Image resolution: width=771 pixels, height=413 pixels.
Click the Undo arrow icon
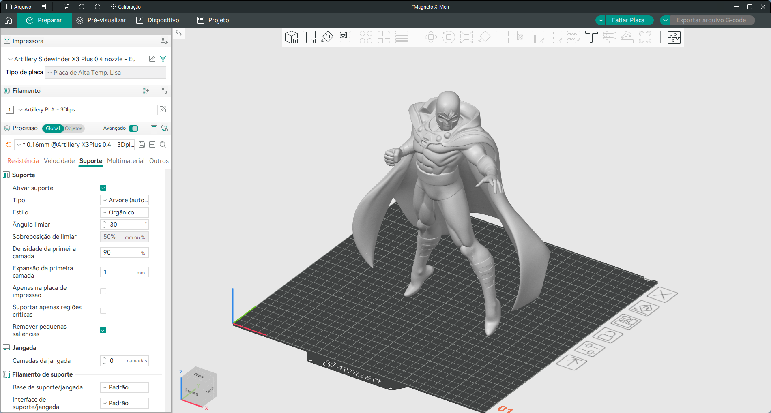click(x=82, y=6)
